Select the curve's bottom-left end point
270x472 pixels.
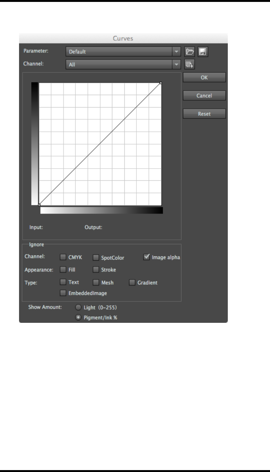(x=39, y=205)
